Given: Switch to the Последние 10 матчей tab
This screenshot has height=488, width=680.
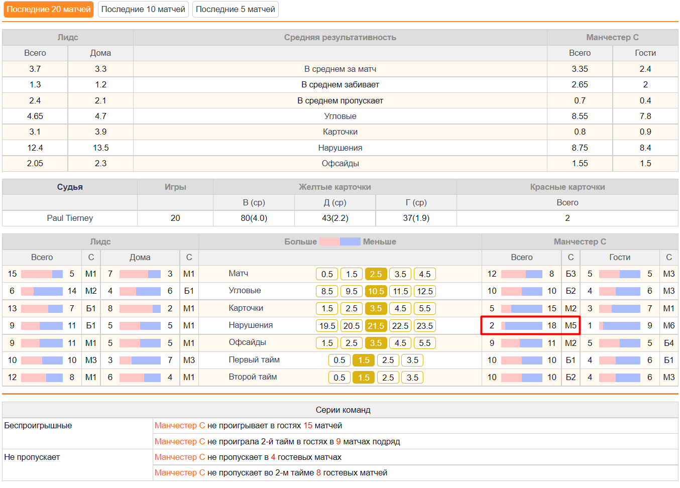Looking at the screenshot, I should (x=143, y=10).
